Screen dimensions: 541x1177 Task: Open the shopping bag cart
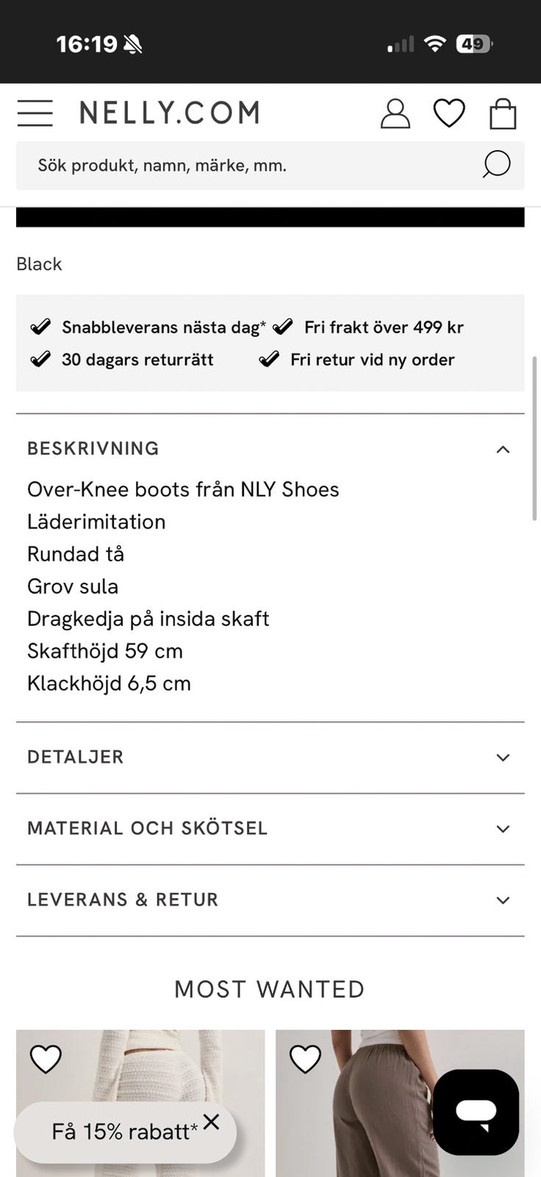(x=503, y=114)
